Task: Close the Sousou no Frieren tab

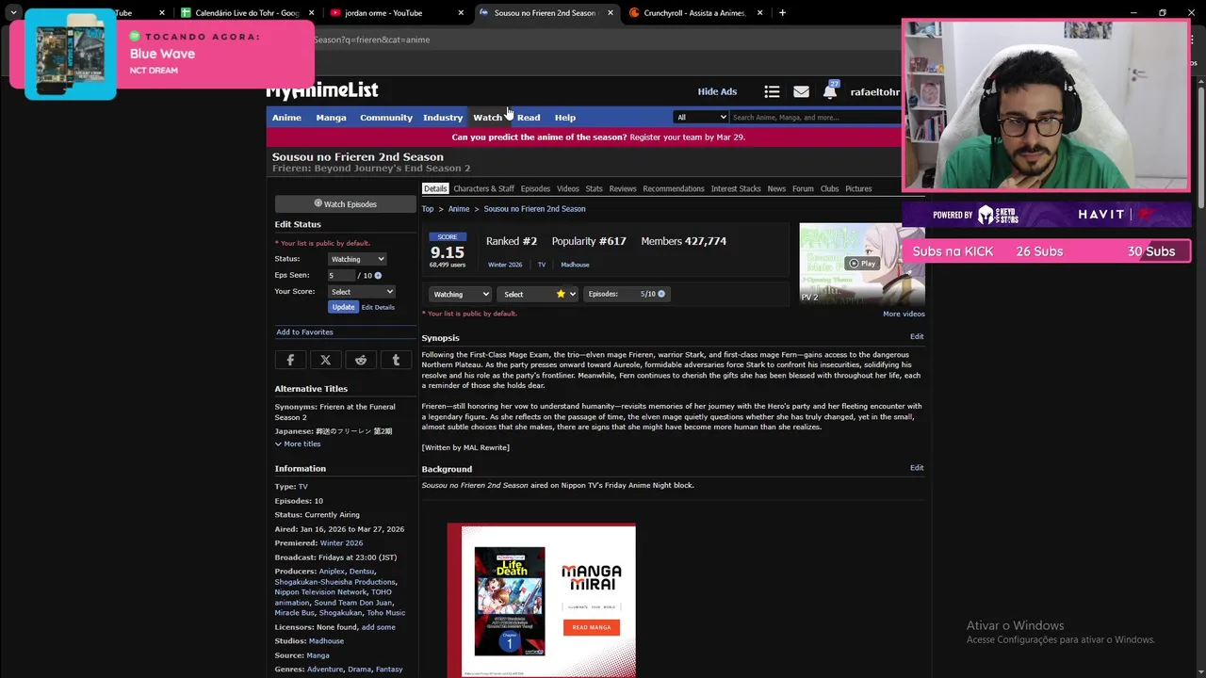Action: (x=611, y=13)
